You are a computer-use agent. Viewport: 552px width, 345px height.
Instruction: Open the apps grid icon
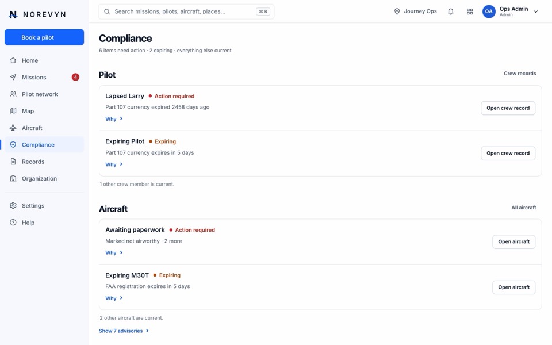click(470, 11)
